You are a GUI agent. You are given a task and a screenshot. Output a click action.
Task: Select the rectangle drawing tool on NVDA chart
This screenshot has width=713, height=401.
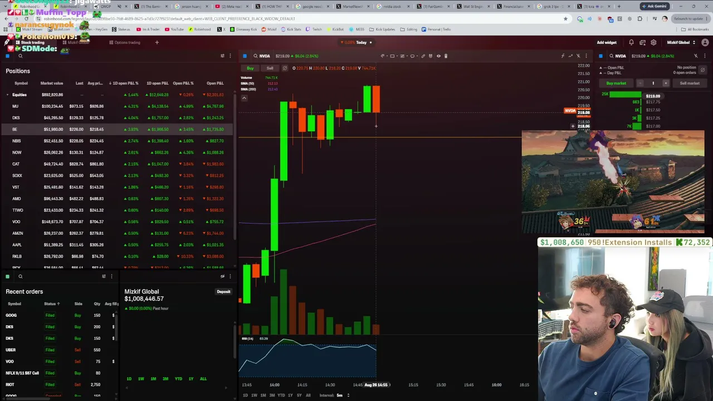click(392, 56)
